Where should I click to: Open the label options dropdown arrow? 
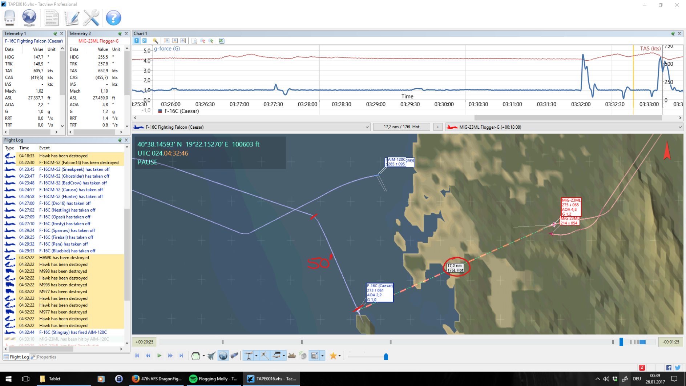[284, 356]
